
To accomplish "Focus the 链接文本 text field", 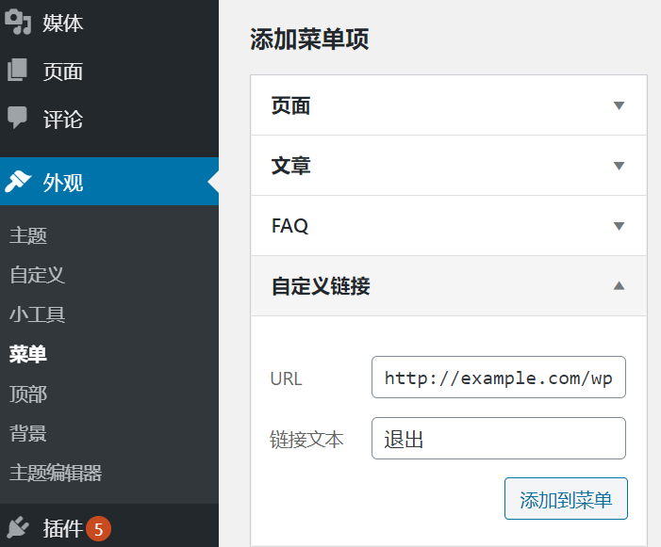I will (x=498, y=439).
